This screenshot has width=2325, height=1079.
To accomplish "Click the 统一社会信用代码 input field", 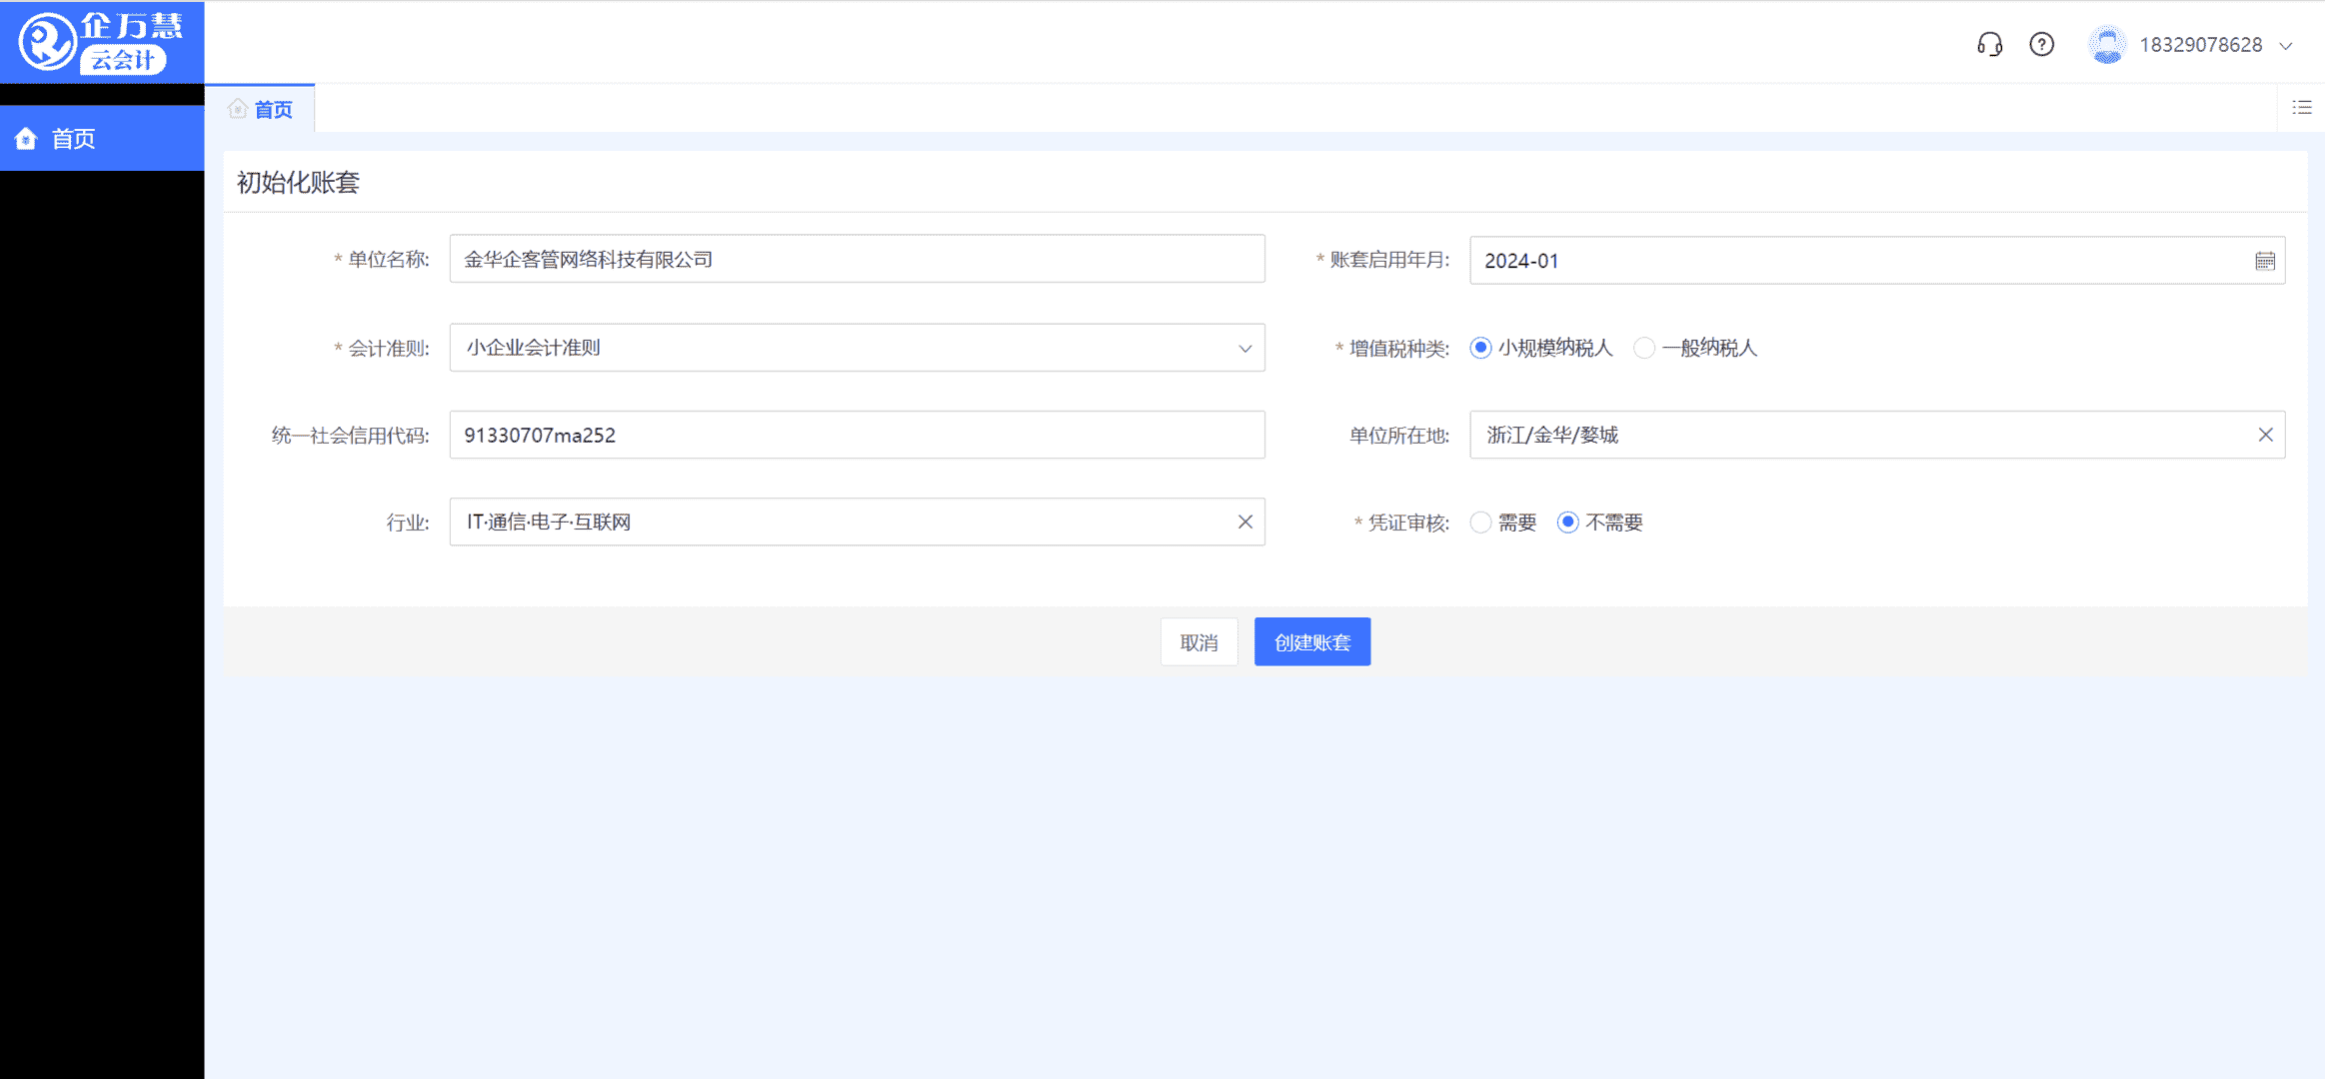I will (x=857, y=435).
